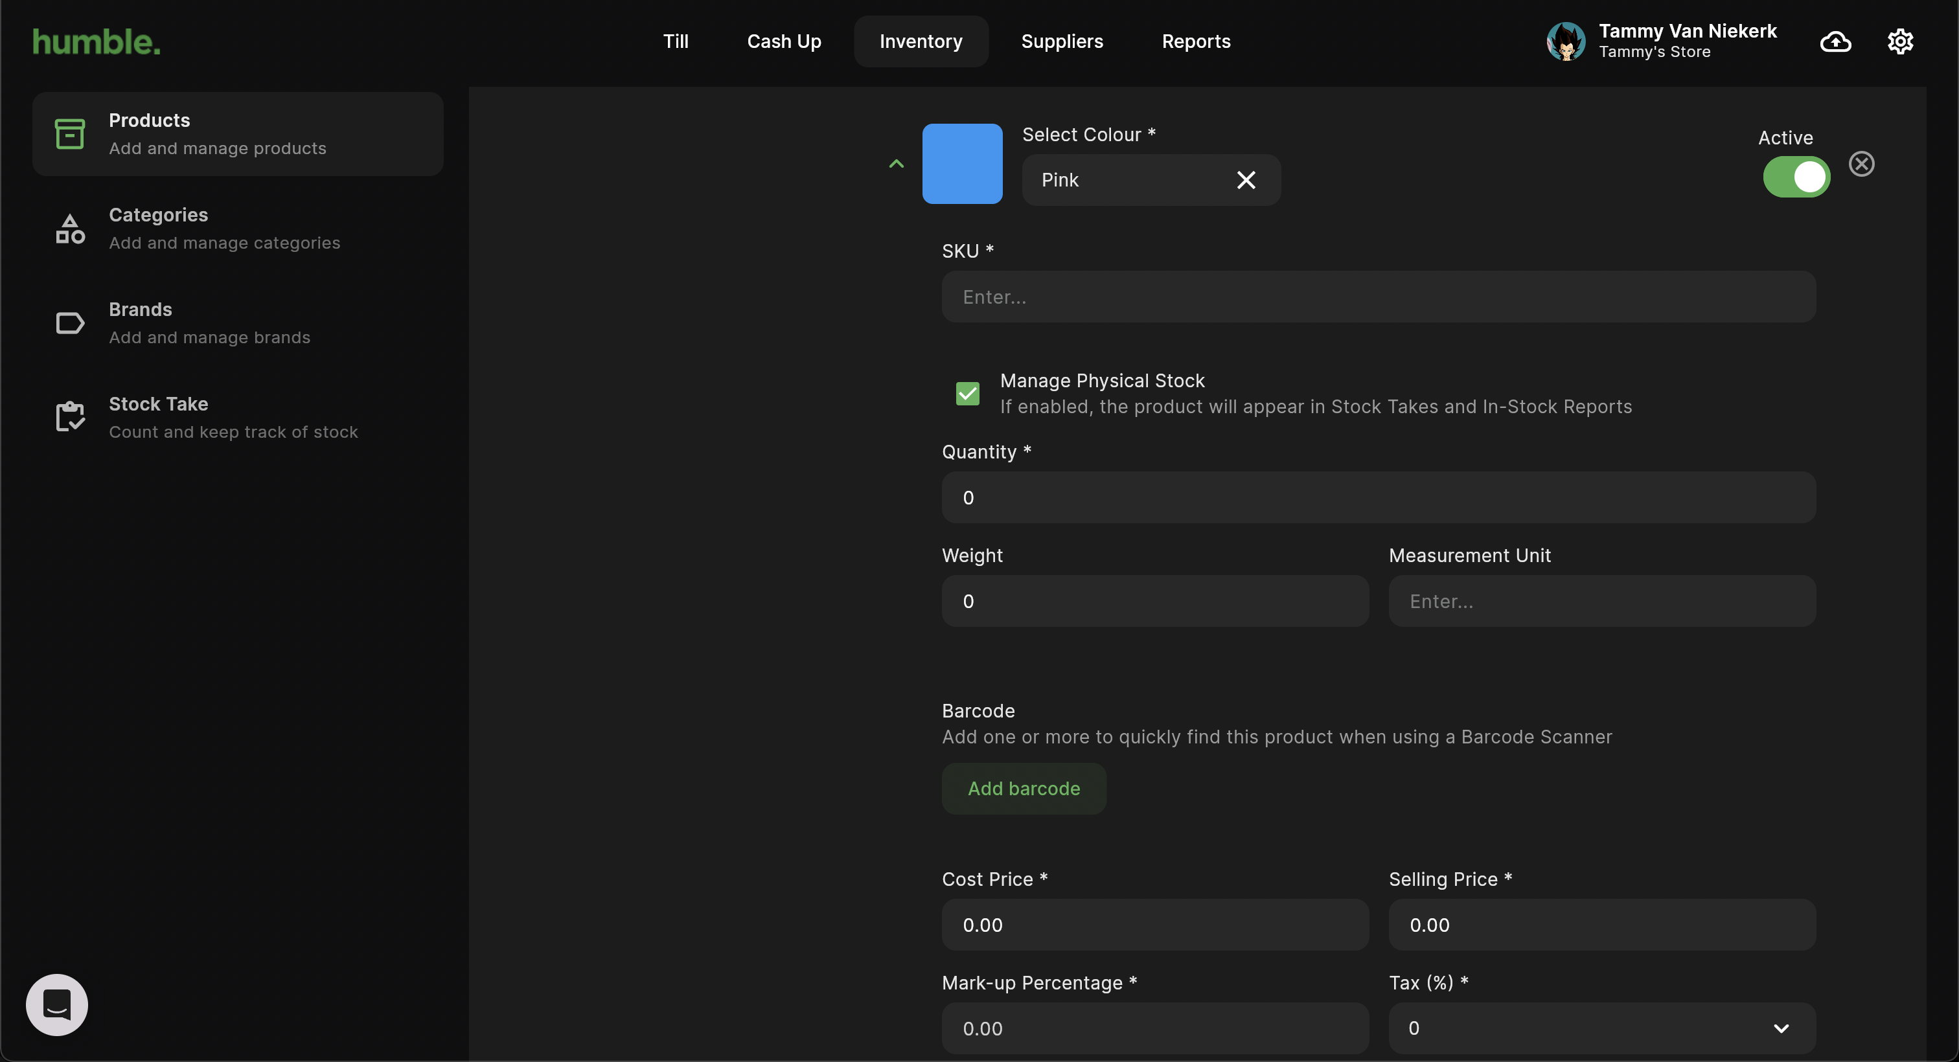Click the 'Add and manage products' subtitle
This screenshot has width=1959, height=1062.
point(218,148)
